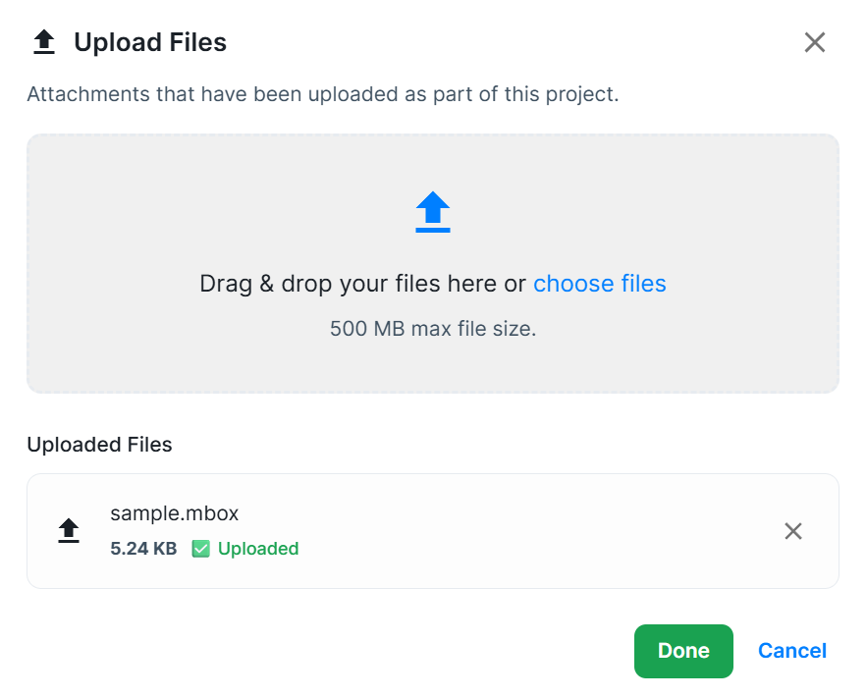Select the sample.mbox file name
This screenshot has width=867, height=697.
point(175,513)
